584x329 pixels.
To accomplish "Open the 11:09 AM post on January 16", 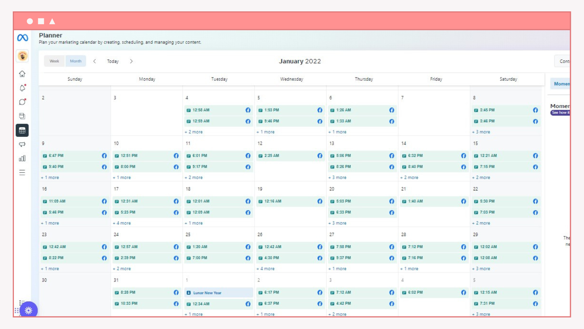I will click(x=75, y=202).
